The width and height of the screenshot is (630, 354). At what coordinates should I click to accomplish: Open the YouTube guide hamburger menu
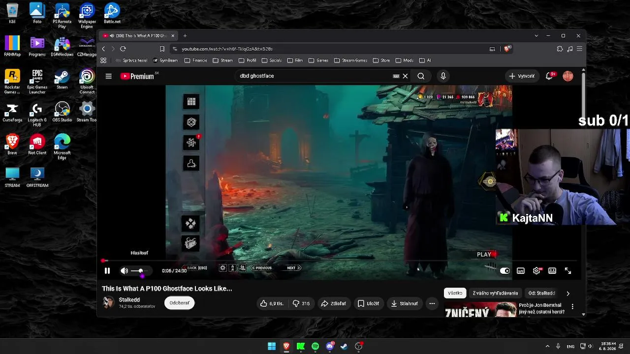coord(109,76)
